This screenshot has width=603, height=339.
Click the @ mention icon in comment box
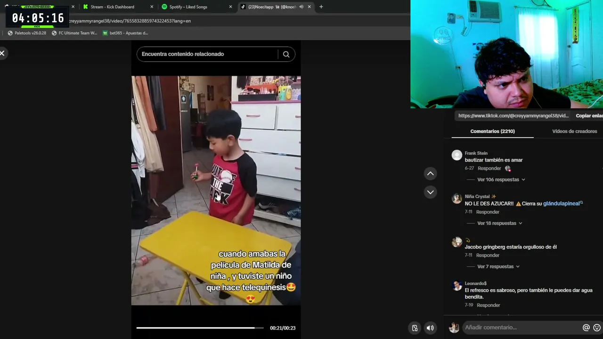[x=586, y=328]
